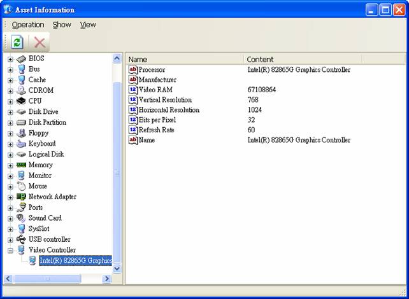Click the Intel 82865G child node icon
409x299 pixels.
[32, 260]
